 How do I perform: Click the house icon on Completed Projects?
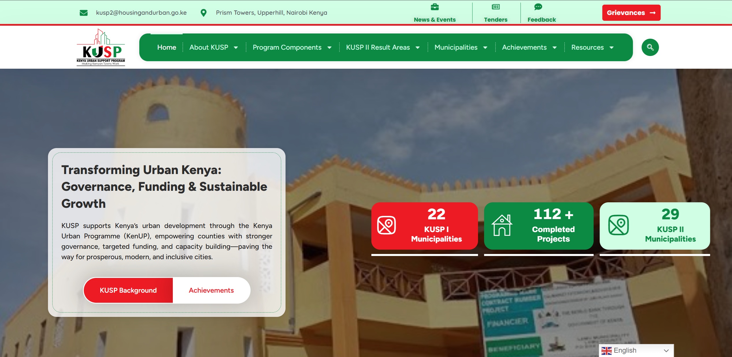tap(502, 225)
